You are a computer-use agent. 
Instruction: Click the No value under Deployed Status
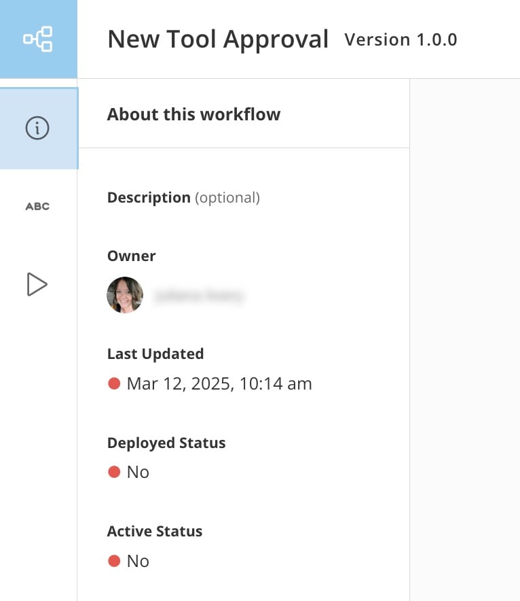[x=138, y=473]
